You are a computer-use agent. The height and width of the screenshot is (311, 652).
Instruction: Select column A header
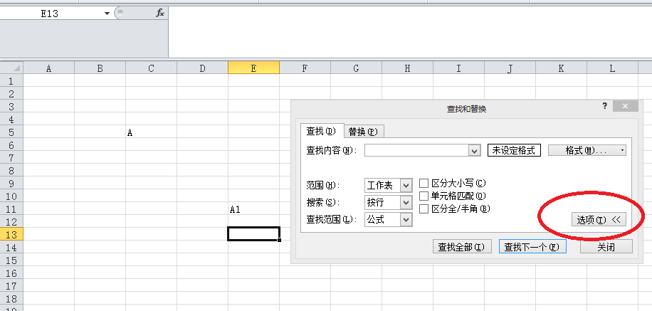click(x=48, y=68)
